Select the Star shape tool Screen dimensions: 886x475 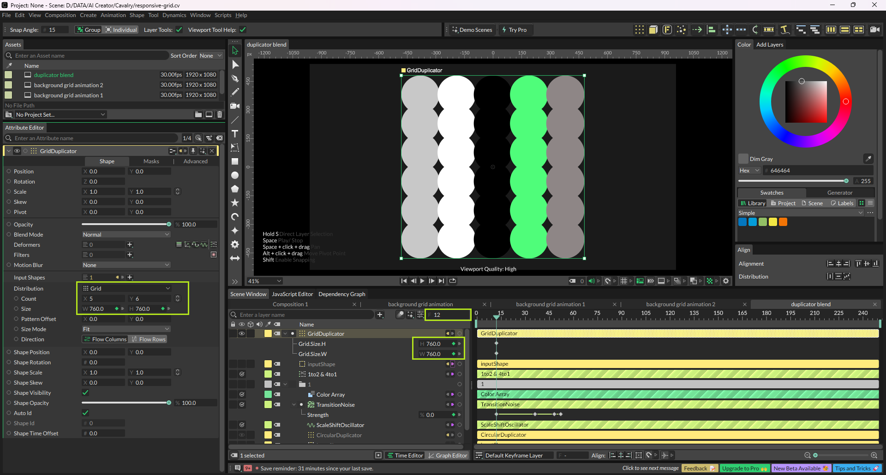tap(235, 203)
